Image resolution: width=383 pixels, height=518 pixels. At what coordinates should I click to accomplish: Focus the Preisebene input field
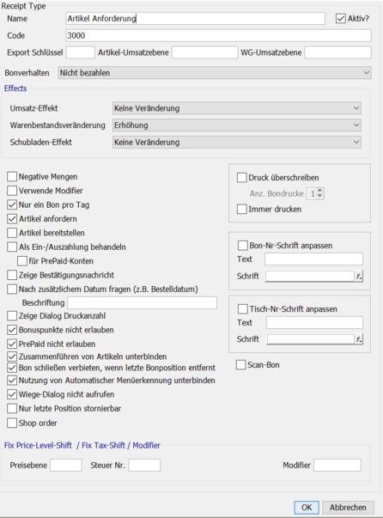tap(66, 465)
